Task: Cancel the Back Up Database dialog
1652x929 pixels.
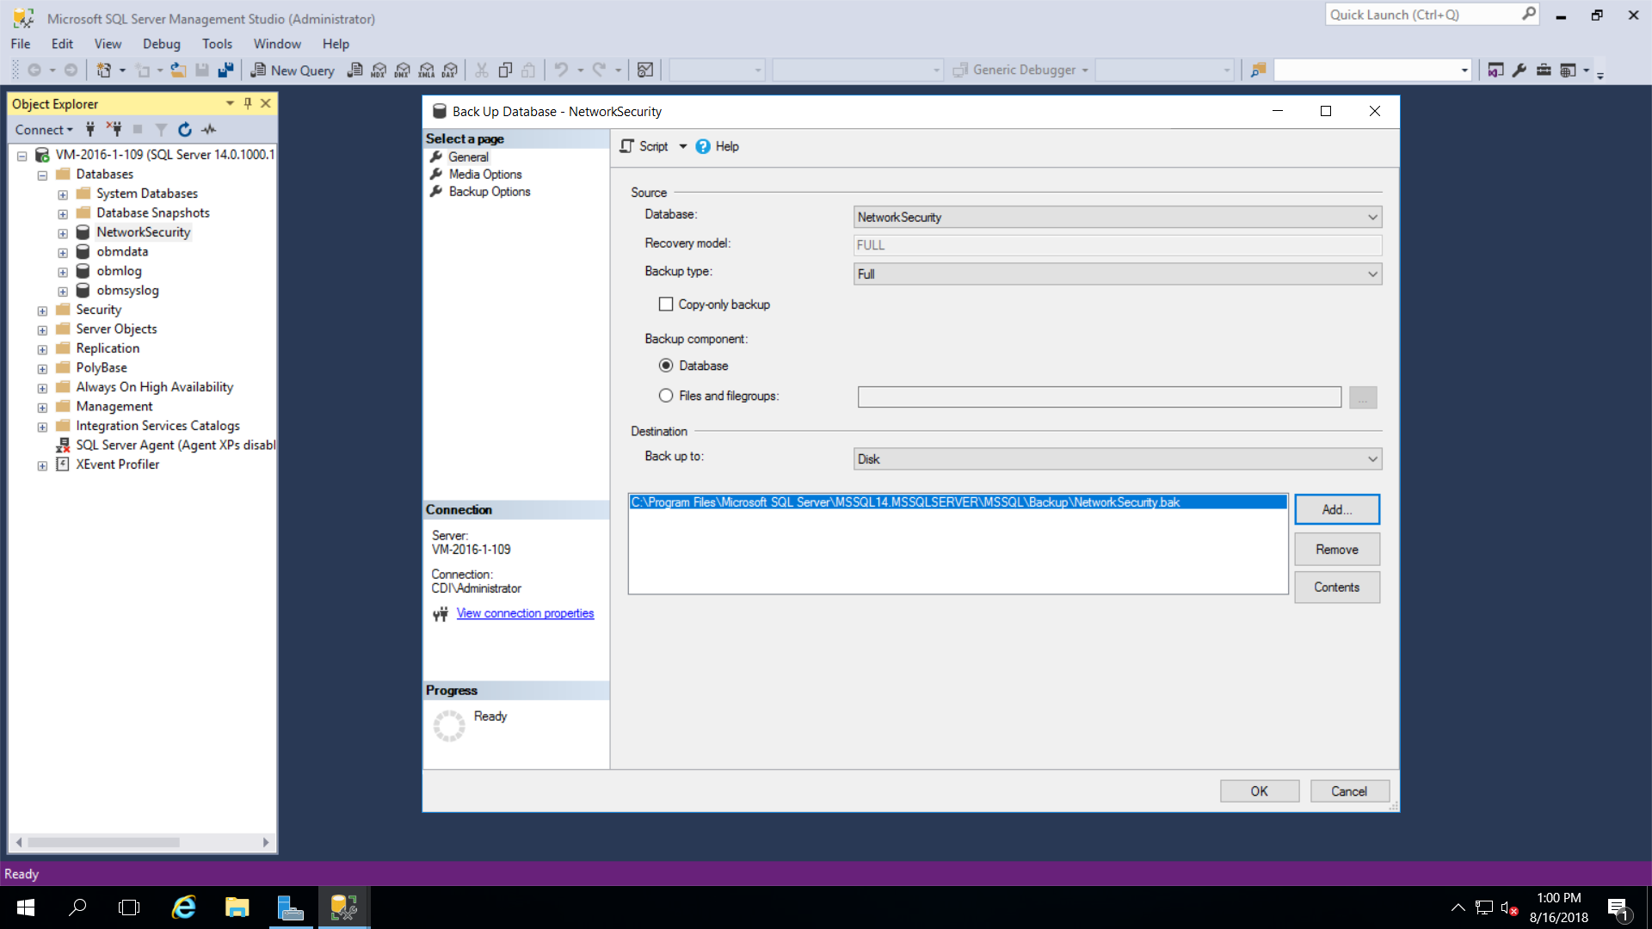Action: click(1349, 791)
